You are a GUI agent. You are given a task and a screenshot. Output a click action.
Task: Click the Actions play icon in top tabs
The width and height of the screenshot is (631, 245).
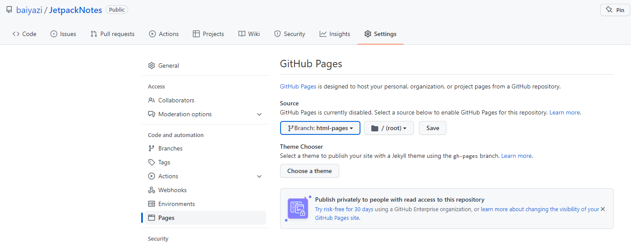coord(152,34)
